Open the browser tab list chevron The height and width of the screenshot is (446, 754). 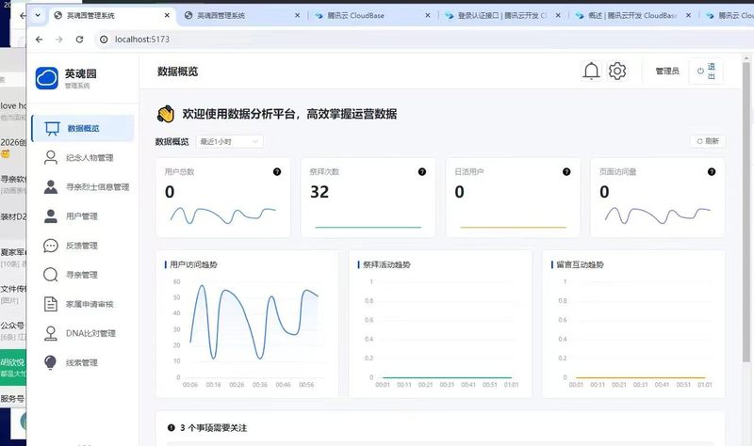[38, 15]
